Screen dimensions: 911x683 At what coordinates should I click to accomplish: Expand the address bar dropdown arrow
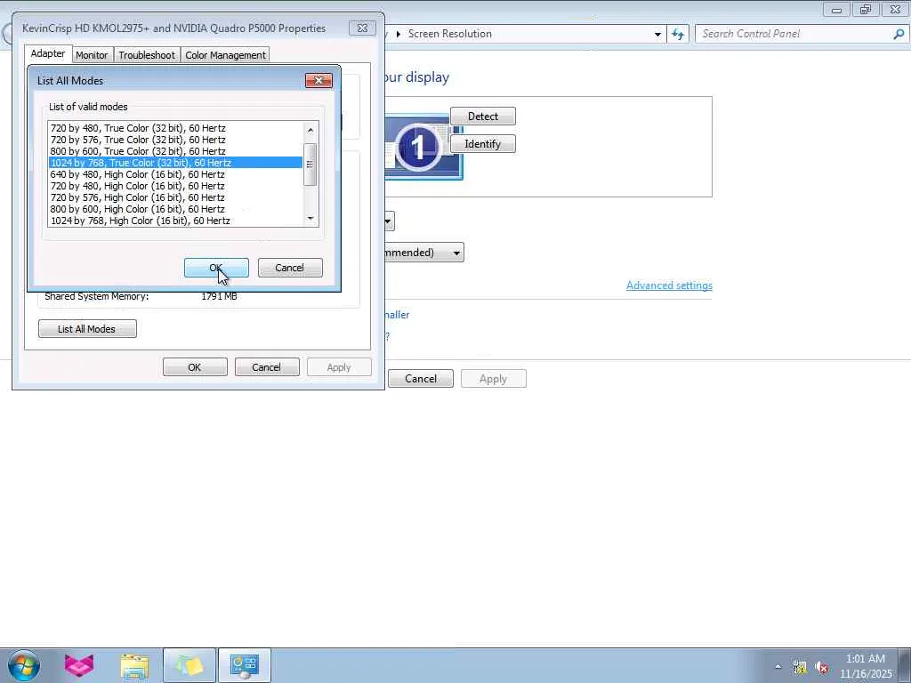(x=657, y=34)
